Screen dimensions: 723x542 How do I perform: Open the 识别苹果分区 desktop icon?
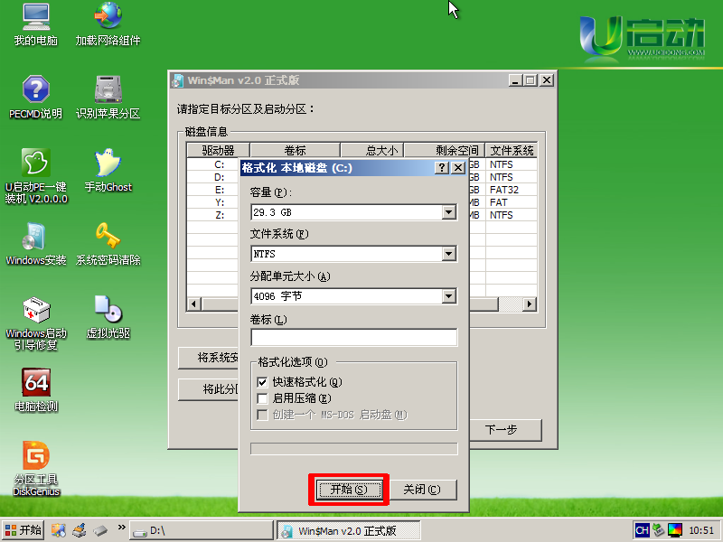tap(108, 98)
